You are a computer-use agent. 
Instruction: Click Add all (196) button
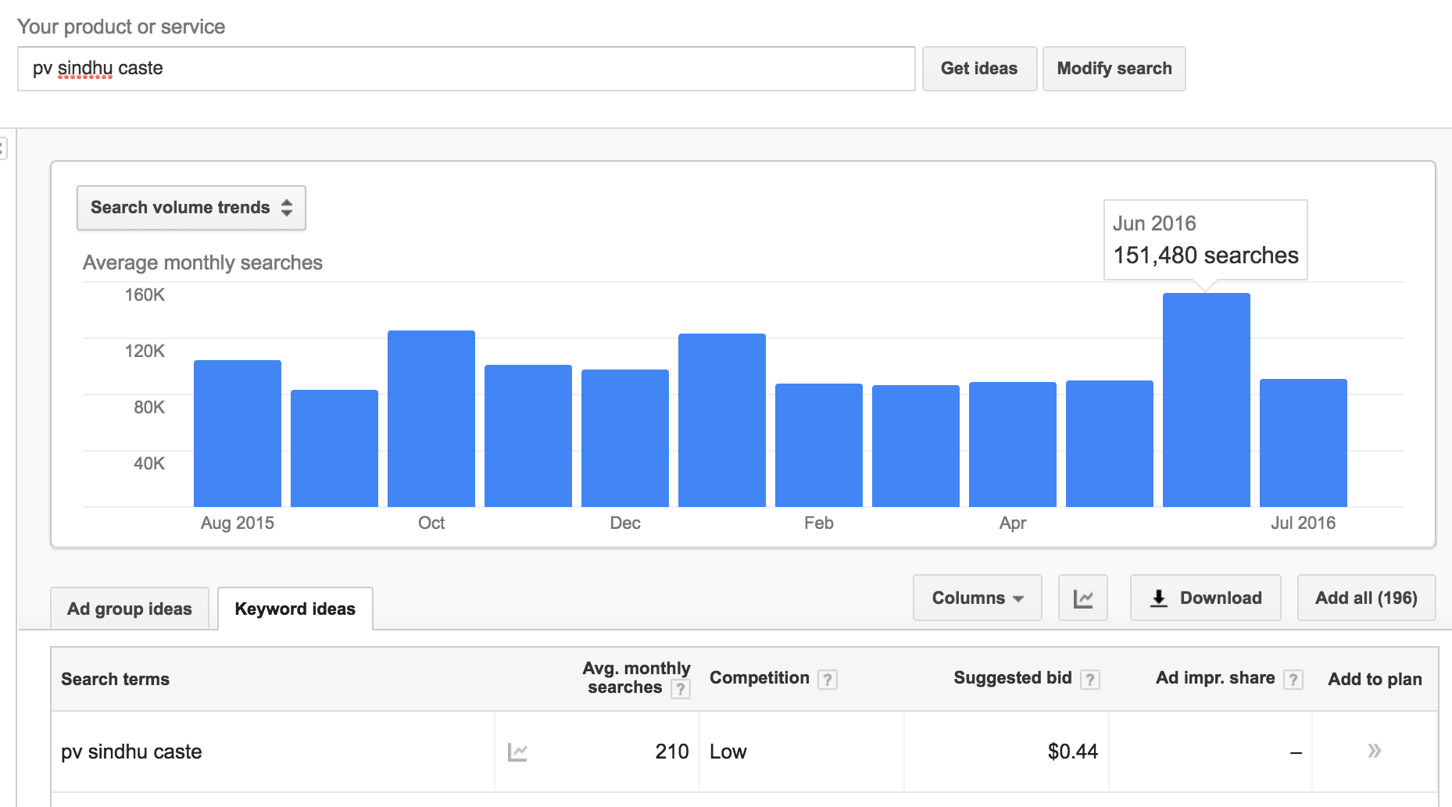coord(1365,598)
